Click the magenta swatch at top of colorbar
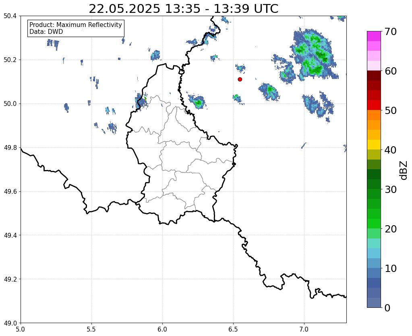 pos(374,36)
